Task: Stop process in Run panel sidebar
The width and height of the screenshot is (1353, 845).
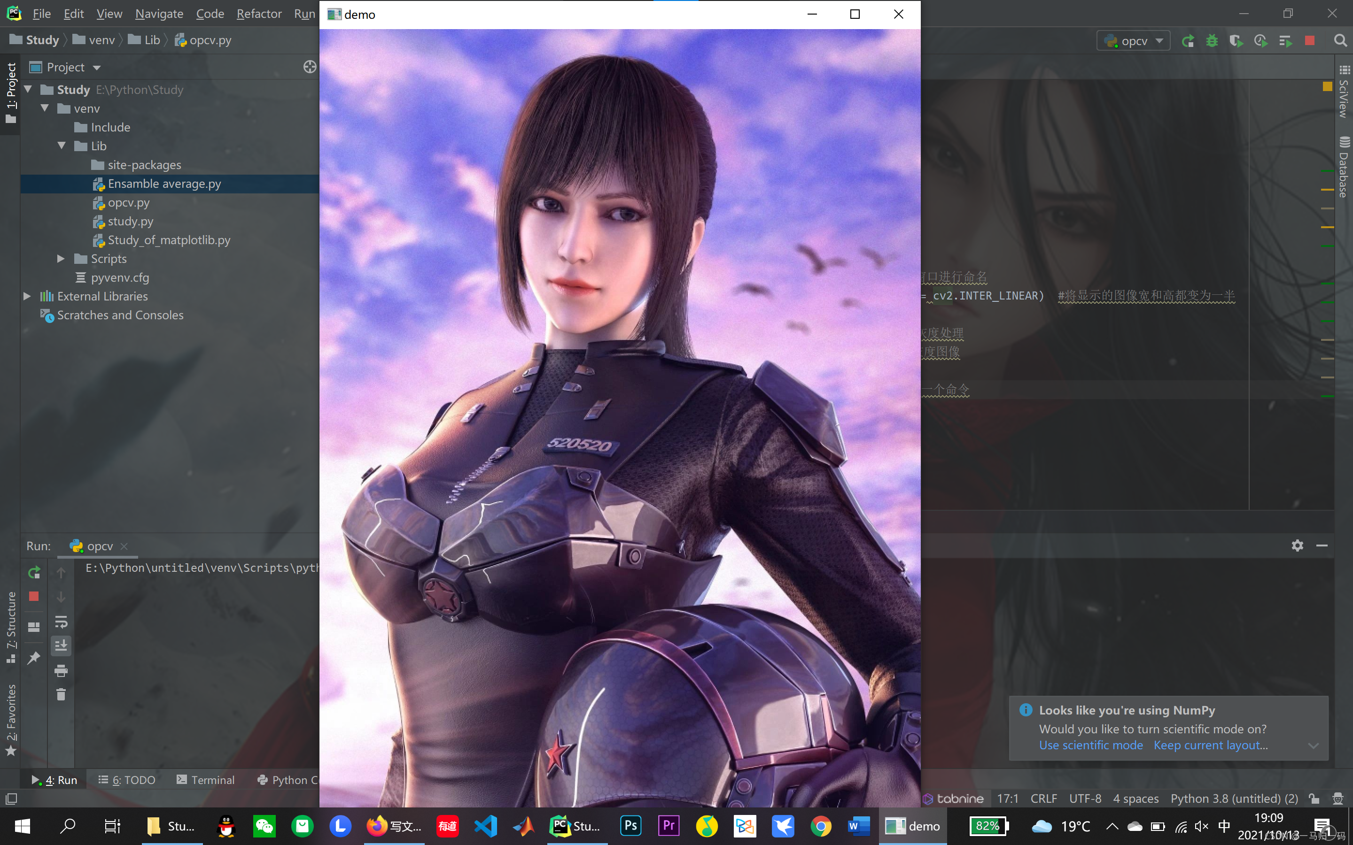Action: click(34, 596)
